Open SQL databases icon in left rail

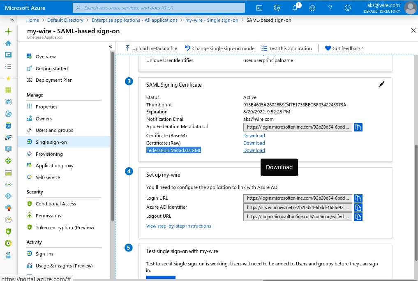pos(8,125)
